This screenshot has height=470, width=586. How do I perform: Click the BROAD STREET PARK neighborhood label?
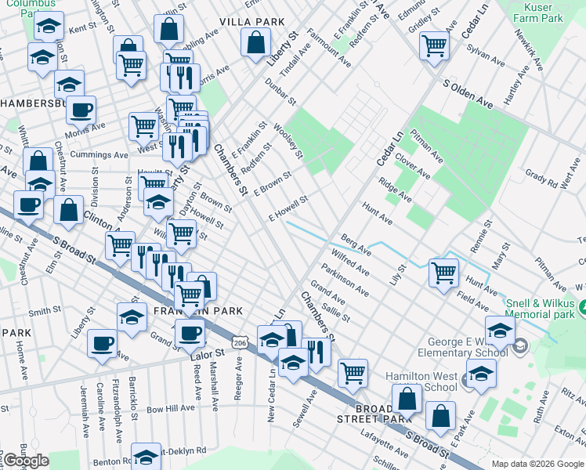click(x=374, y=414)
